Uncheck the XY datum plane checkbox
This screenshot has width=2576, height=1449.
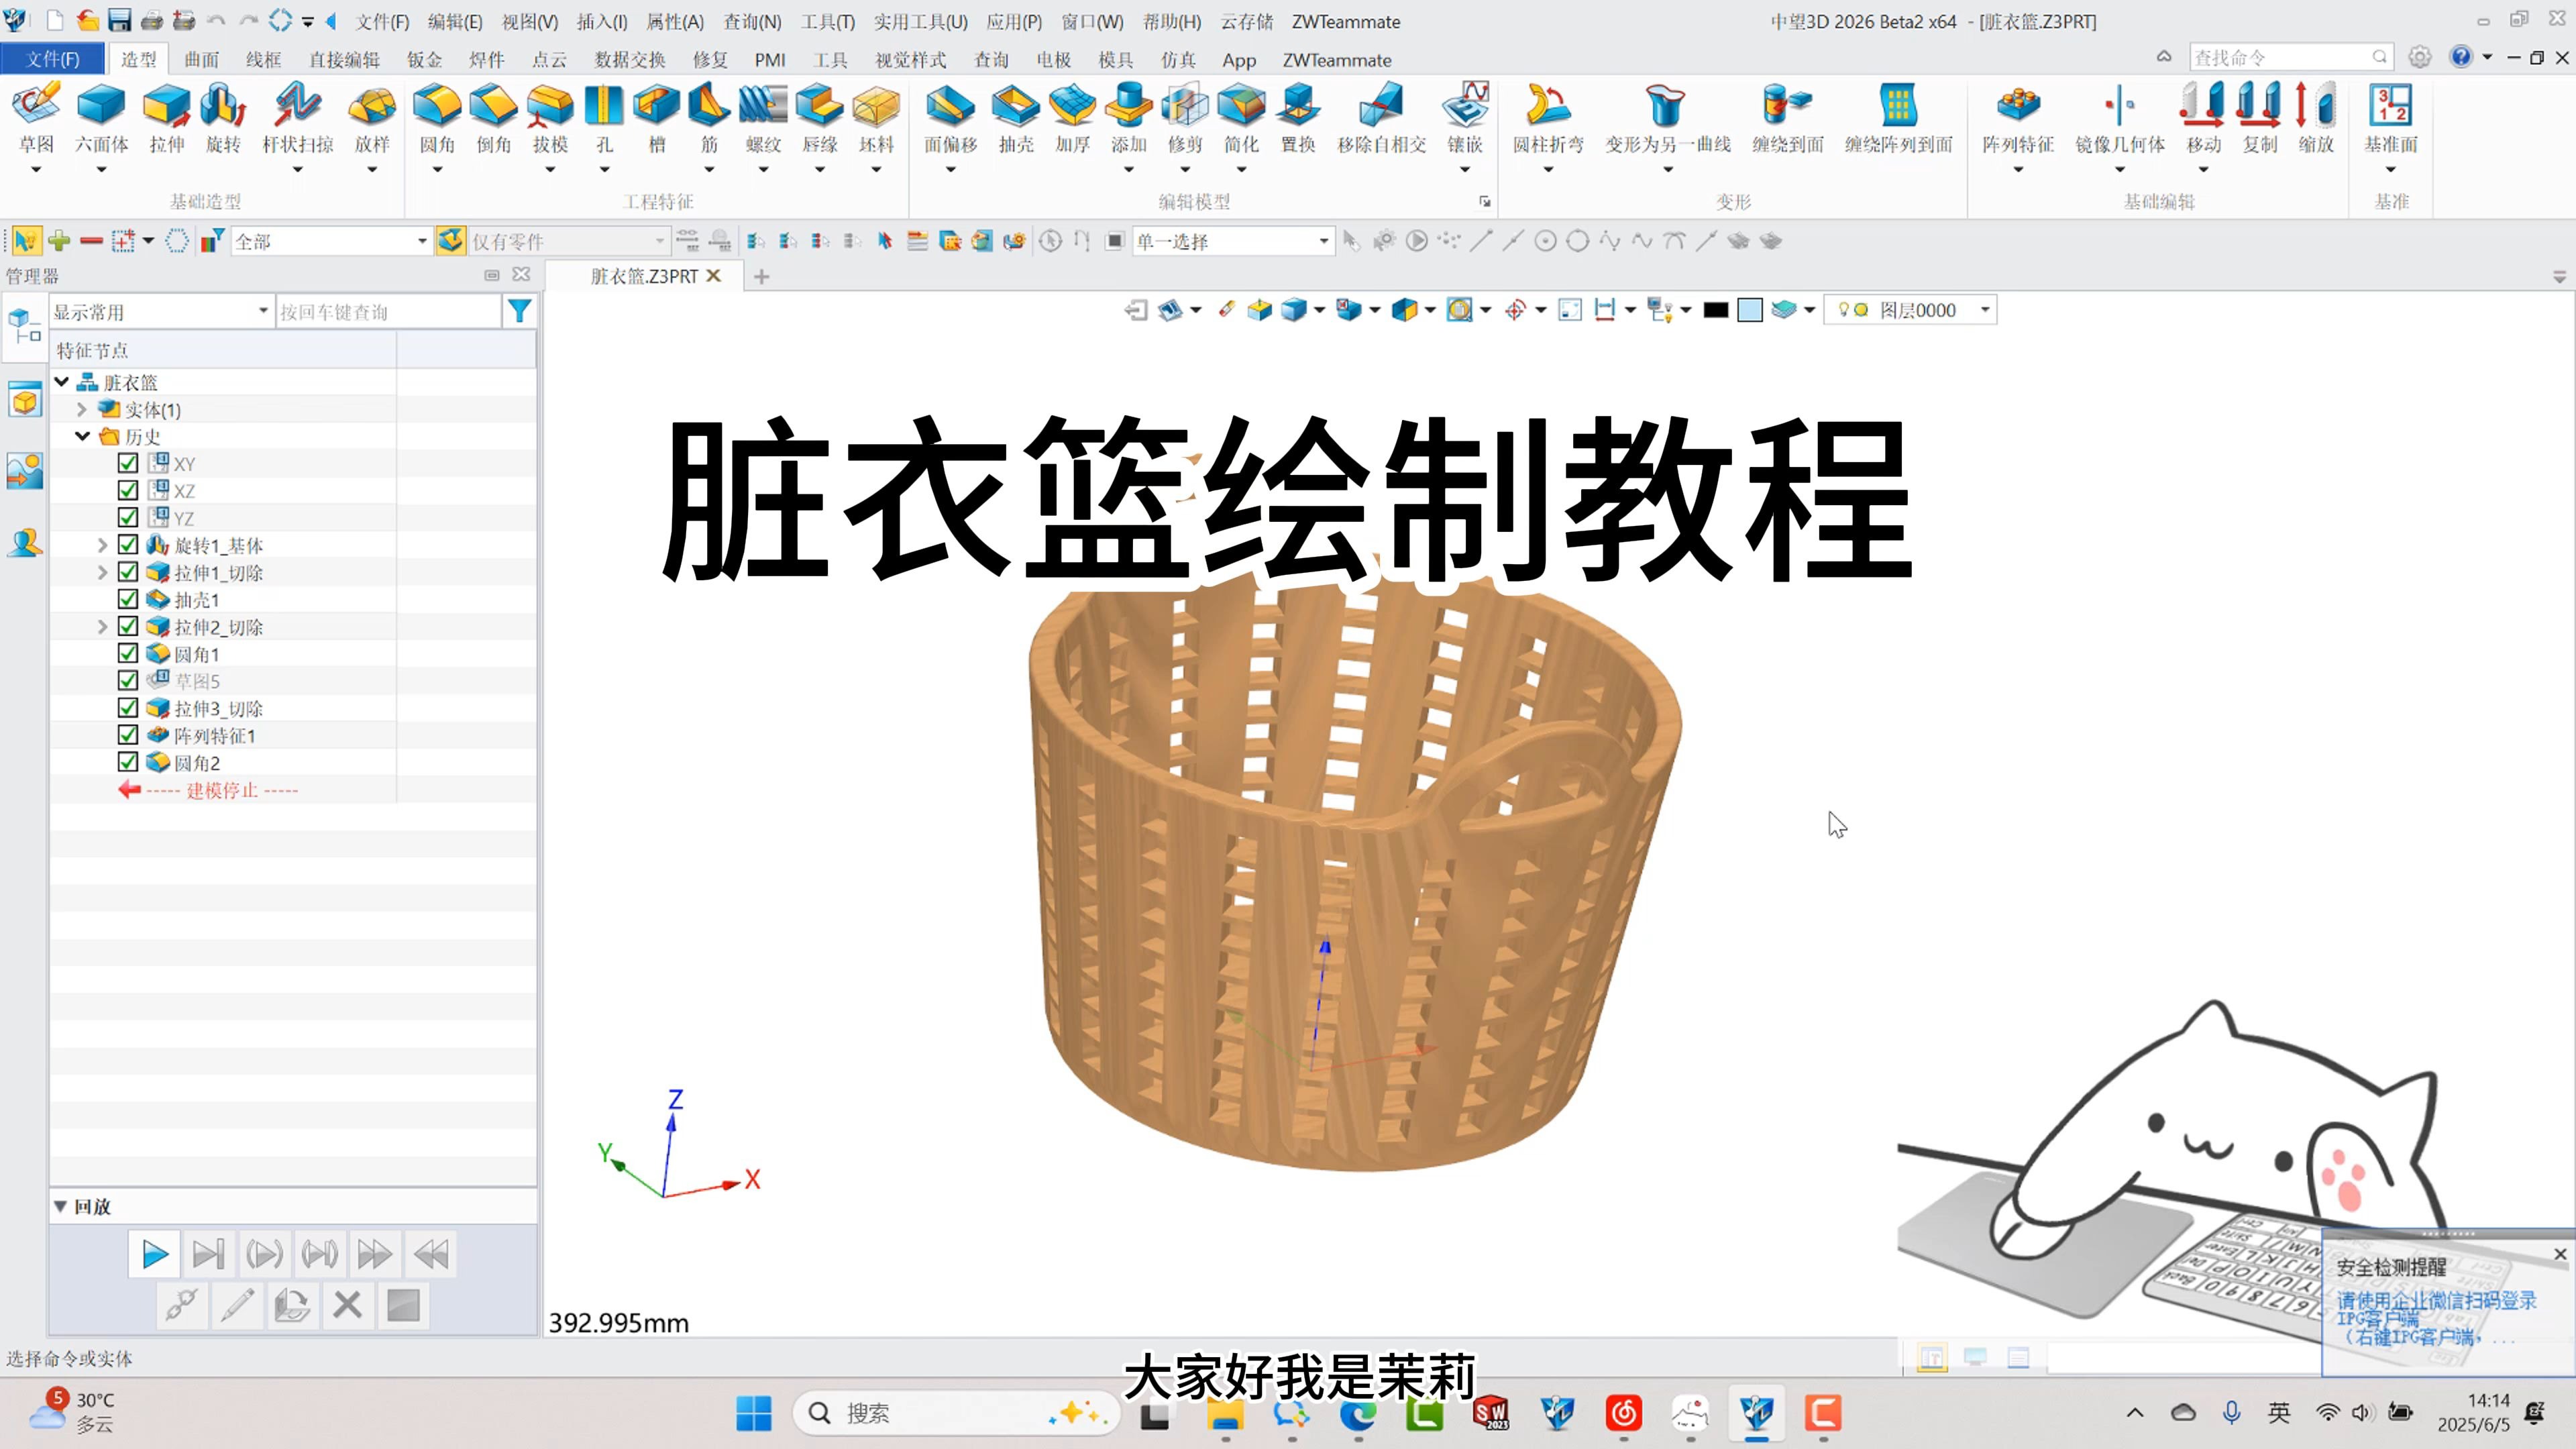tap(128, 463)
